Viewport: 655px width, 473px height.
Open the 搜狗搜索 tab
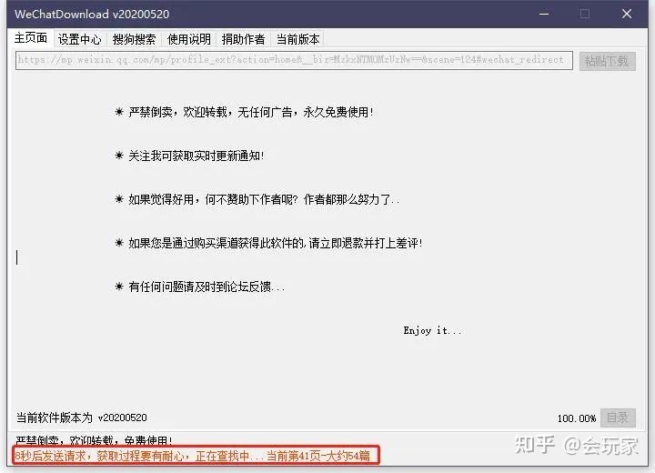(134, 39)
